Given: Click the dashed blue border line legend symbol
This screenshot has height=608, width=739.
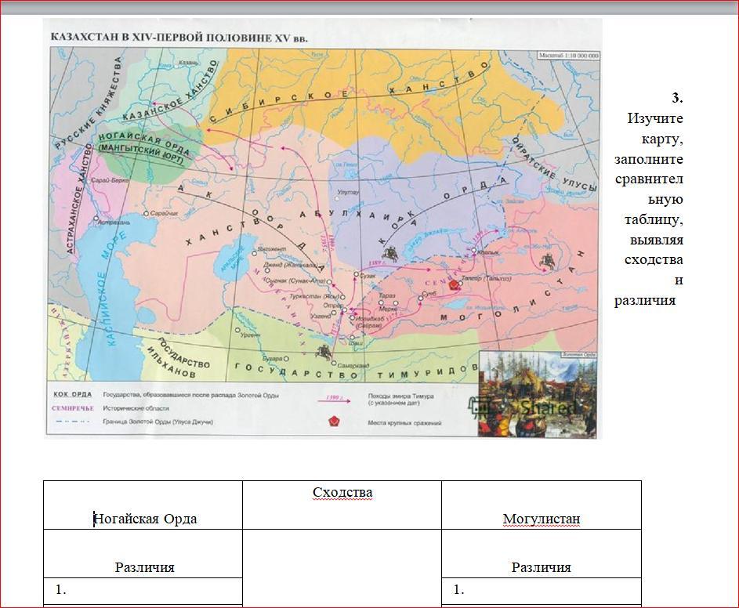Looking at the screenshot, I should coord(71,422).
